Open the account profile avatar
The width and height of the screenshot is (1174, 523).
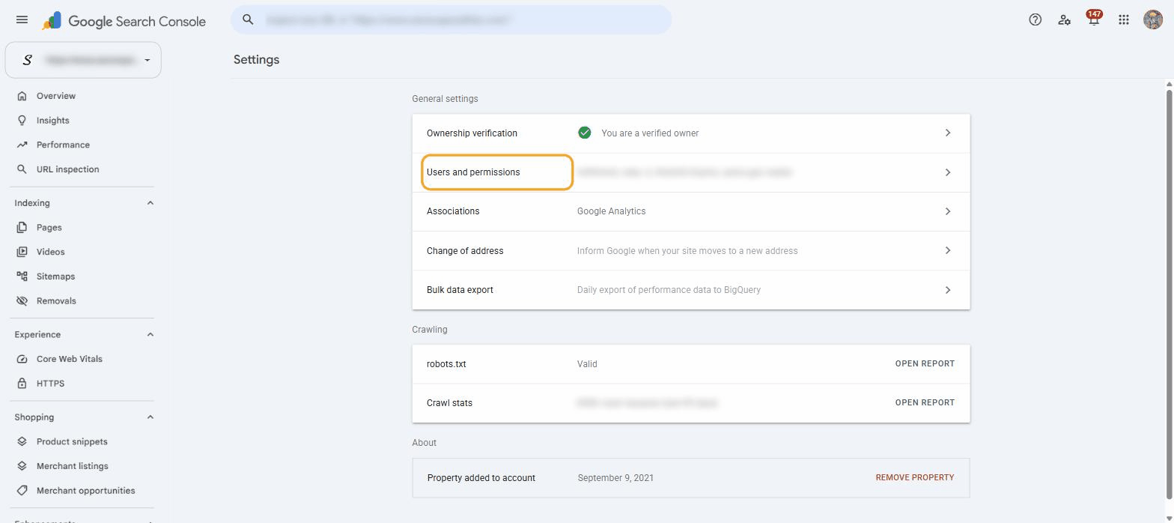1153,20
